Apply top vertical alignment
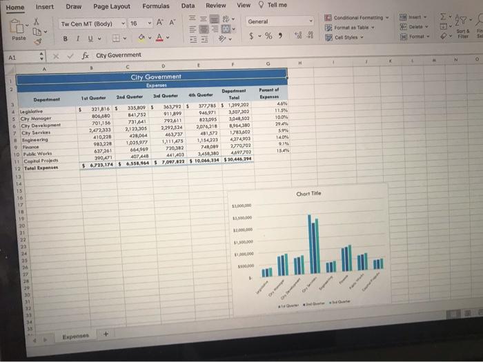This screenshot has height=362, width=483. pyautogui.click(x=193, y=19)
